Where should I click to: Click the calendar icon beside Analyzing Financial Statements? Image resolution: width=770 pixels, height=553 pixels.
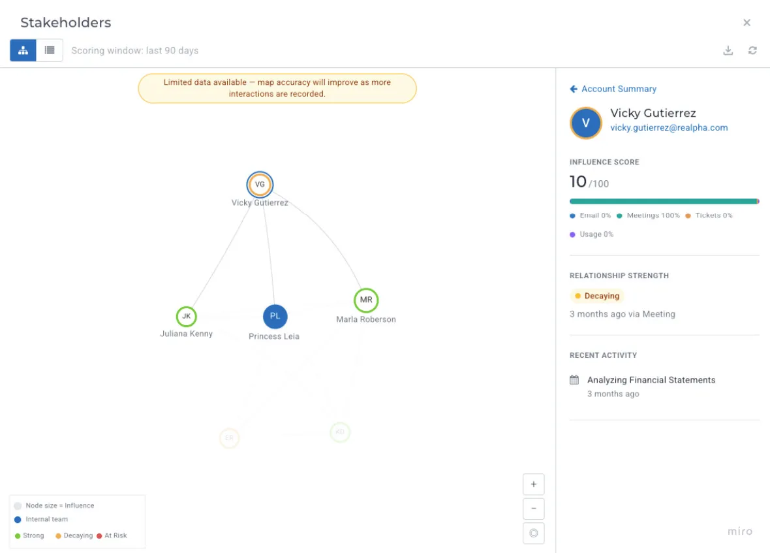coord(574,379)
